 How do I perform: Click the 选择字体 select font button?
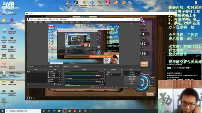click(x=66, y=67)
